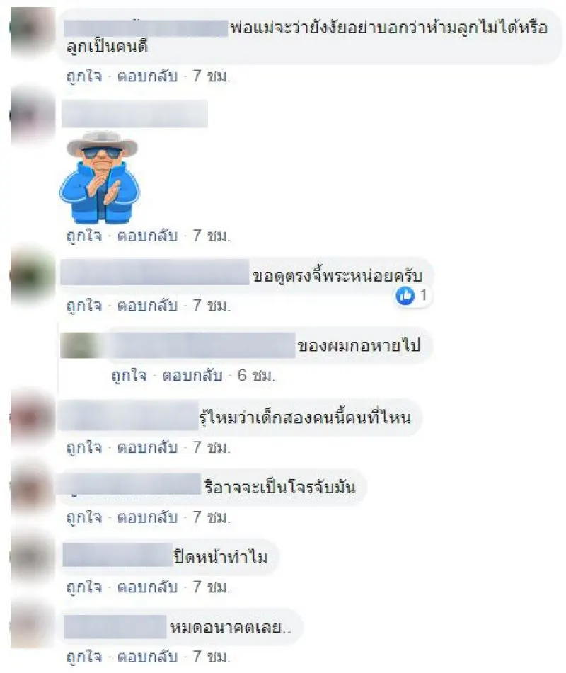Open 6 ชม. timestamp on nested reply
Screen dimensions: 566x673
click(x=256, y=376)
